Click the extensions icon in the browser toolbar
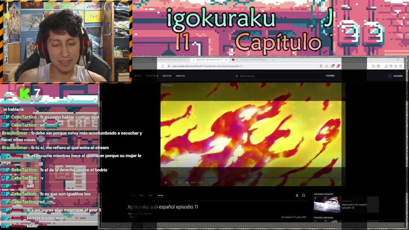Image resolution: width=409 pixels, height=230 pixels. coord(373,66)
